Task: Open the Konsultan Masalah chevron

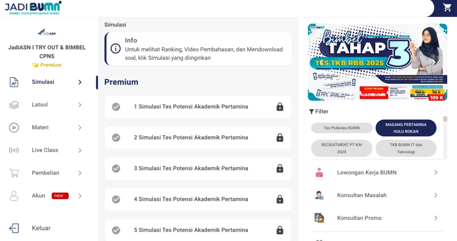Action: click(436, 195)
